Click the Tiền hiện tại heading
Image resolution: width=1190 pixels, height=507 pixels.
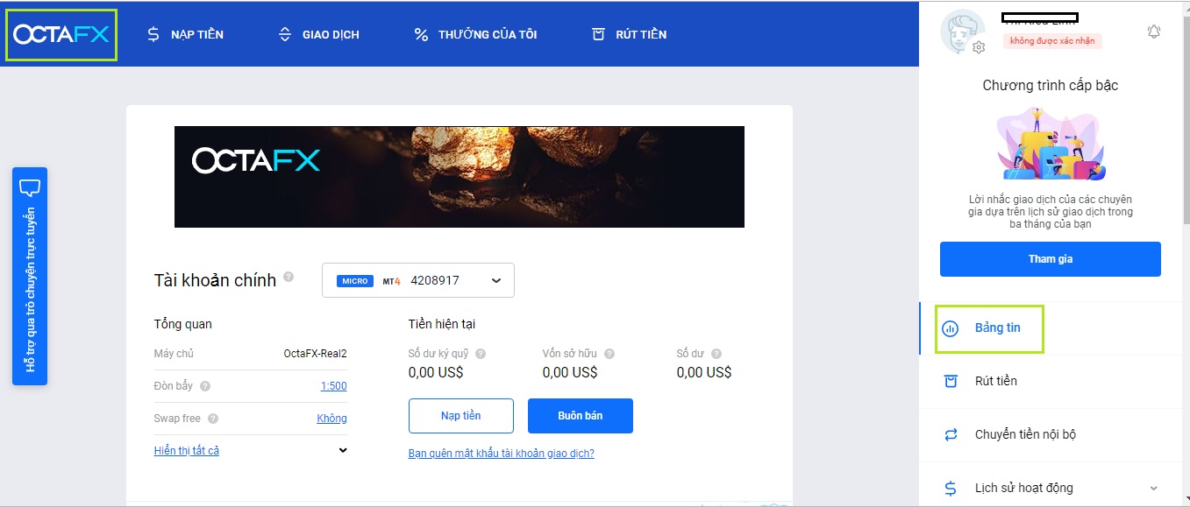coord(442,324)
